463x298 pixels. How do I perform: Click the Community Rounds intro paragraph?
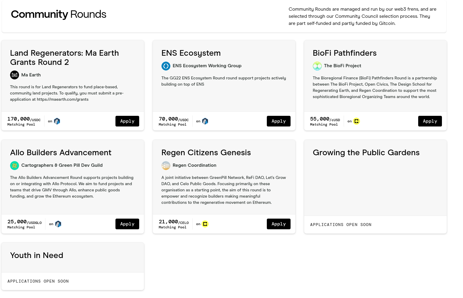click(362, 16)
